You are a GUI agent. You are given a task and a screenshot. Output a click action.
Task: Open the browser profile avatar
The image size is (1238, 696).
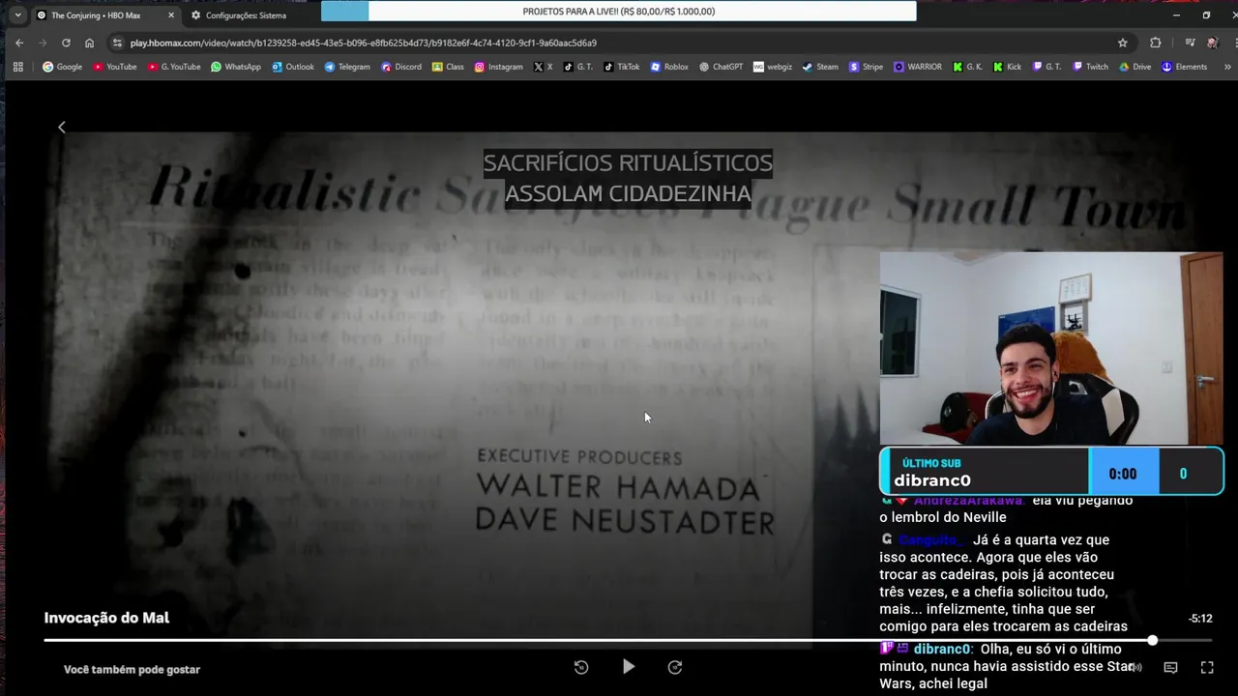tap(1213, 43)
